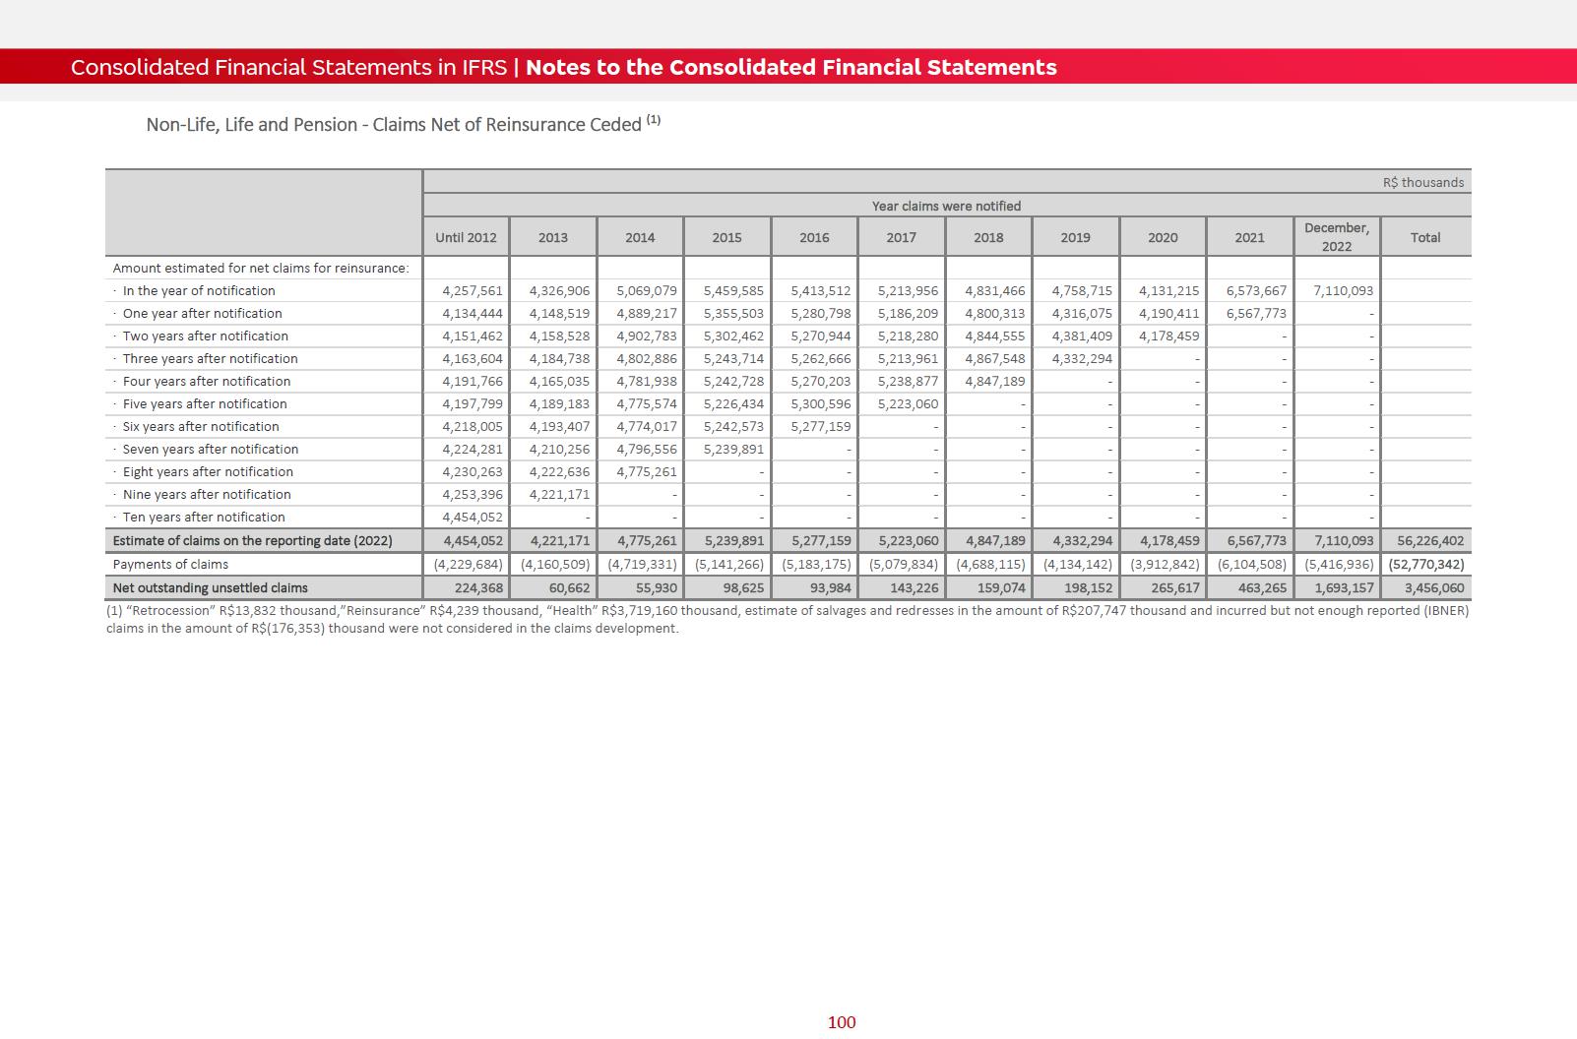Viewport: 1577px width, 1039px height.
Task: Click the 'Payments of claims' row label
Action: point(170,564)
